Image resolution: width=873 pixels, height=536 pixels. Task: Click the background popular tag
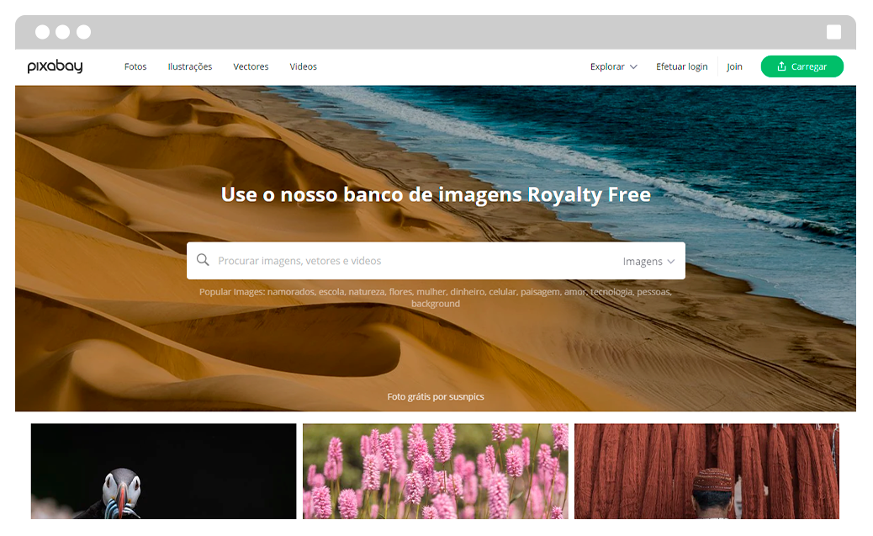tap(435, 303)
